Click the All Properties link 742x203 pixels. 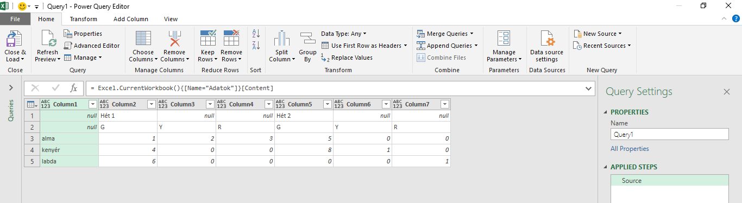tap(630, 149)
